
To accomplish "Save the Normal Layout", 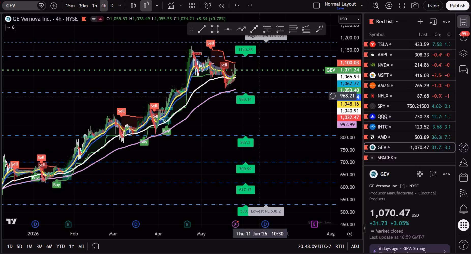I will coord(340,8).
